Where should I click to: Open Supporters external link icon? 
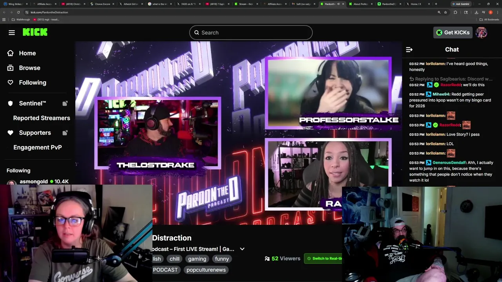(x=65, y=133)
